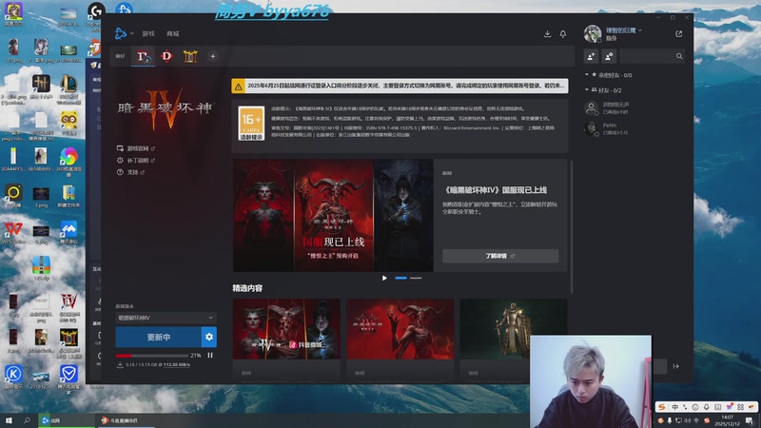Click the user profile avatar
The image size is (761, 428).
592,33
